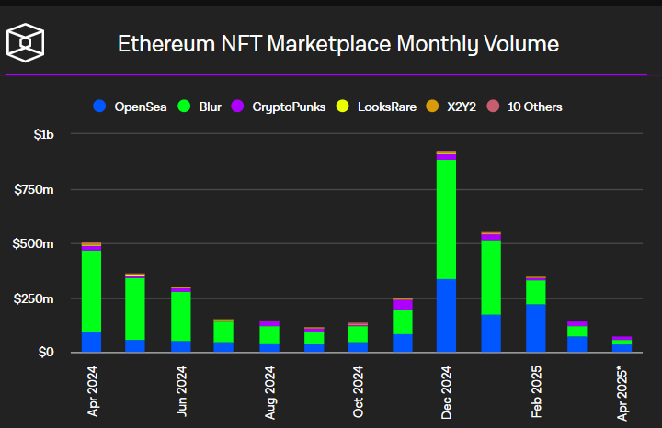Select blue OpenSea segment of December 2024 bar
The height and width of the screenshot is (428, 662).
tap(447, 315)
